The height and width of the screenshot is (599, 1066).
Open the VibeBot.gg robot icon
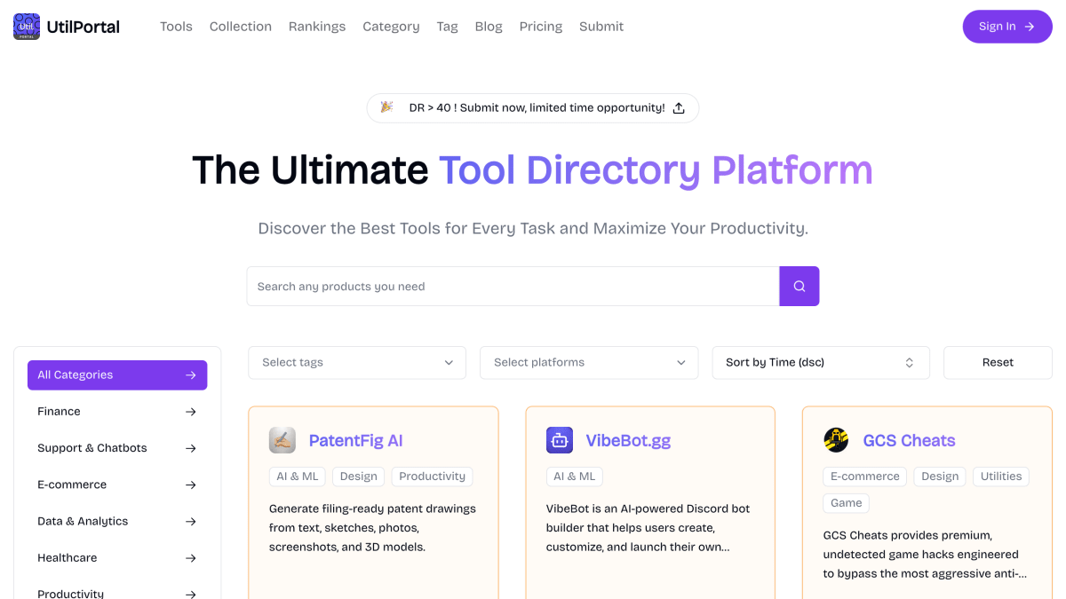(560, 440)
